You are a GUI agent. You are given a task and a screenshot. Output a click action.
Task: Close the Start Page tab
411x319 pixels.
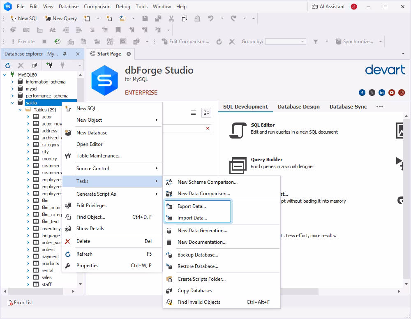pyautogui.click(x=129, y=54)
